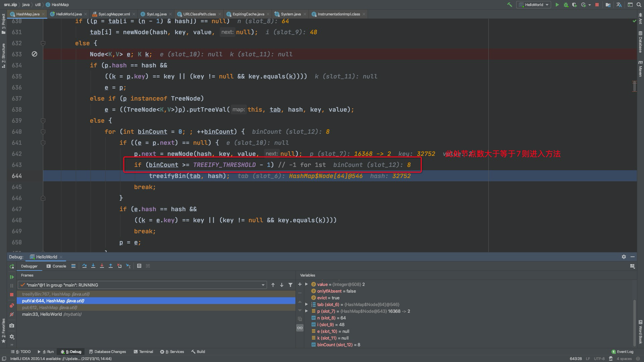Expand the p (slot_7) variable
The height and width of the screenshot is (362, 644).
point(307,311)
